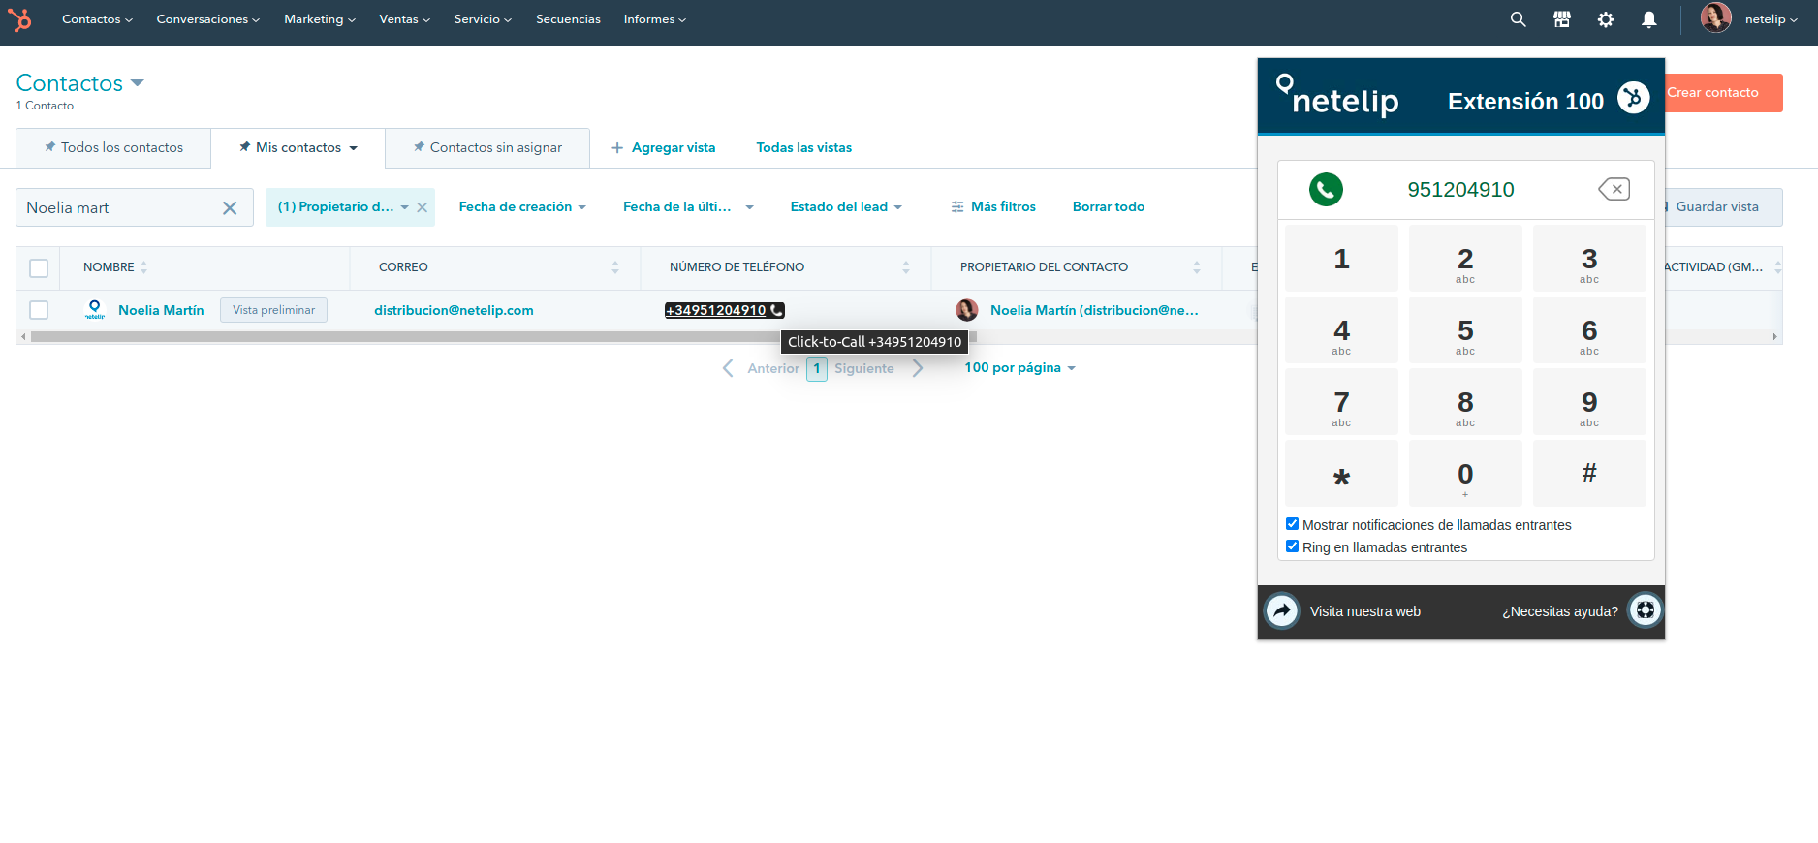
Task: Remove the Propietario filter with X
Action: tap(422, 207)
